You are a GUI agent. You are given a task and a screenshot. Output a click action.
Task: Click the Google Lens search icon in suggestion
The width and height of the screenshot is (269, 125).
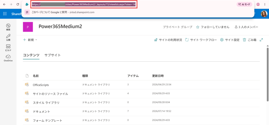point(27,12)
